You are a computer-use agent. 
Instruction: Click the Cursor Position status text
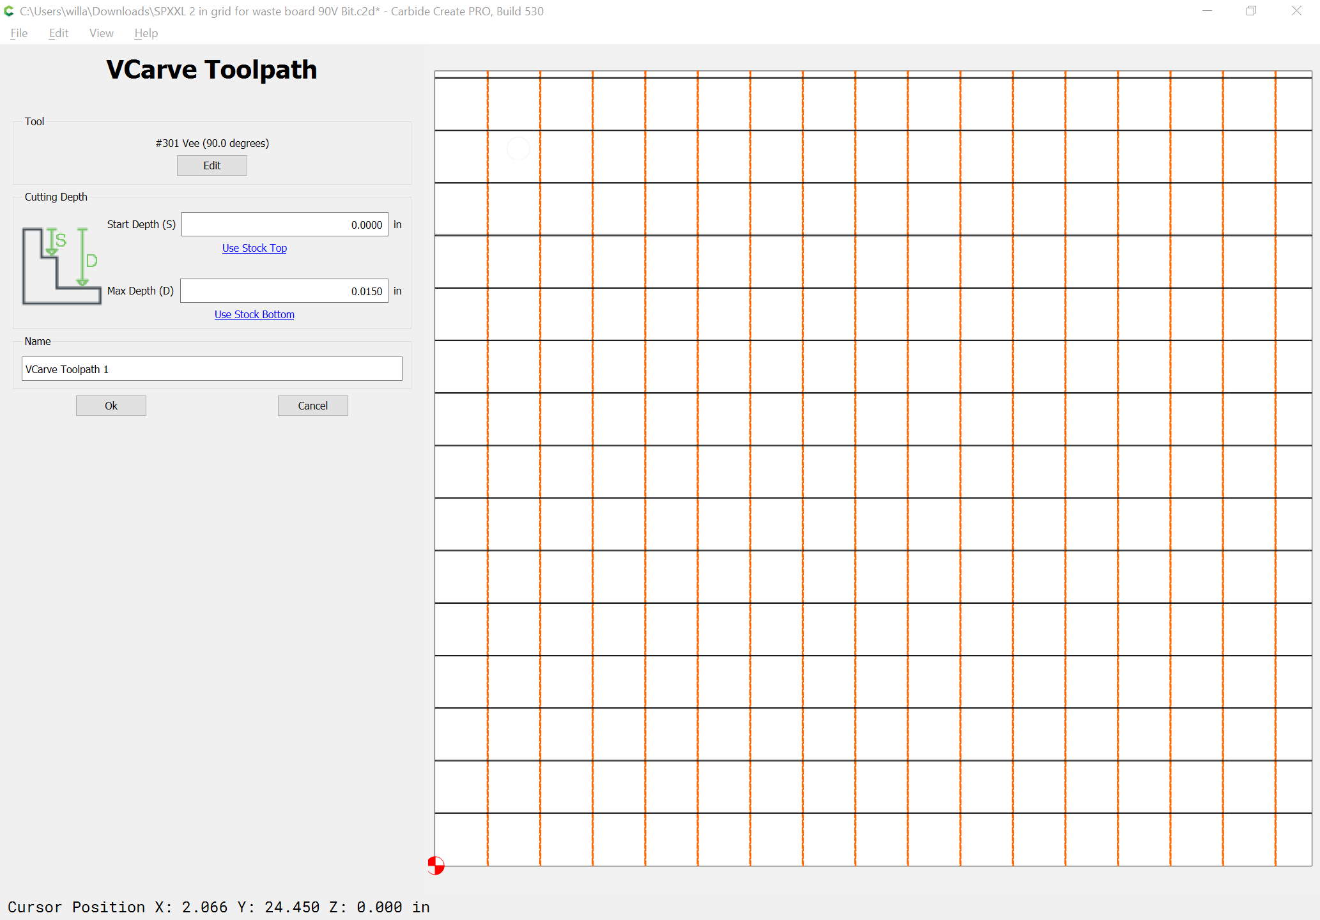[x=219, y=907]
